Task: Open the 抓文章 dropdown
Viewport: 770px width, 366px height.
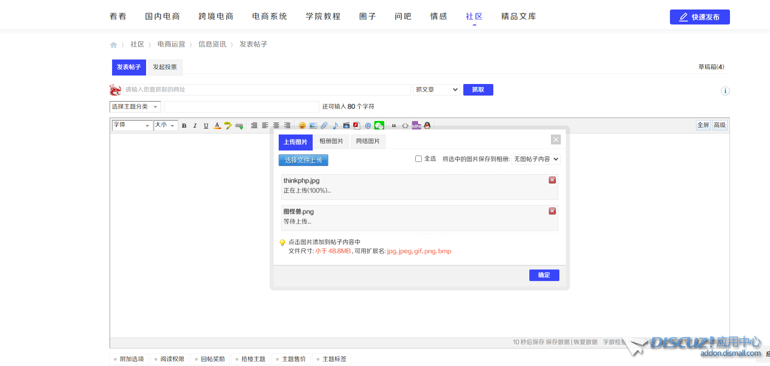Action: click(x=437, y=89)
